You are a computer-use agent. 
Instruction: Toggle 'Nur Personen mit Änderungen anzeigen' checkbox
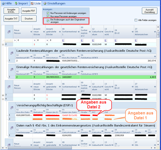point(48,13)
